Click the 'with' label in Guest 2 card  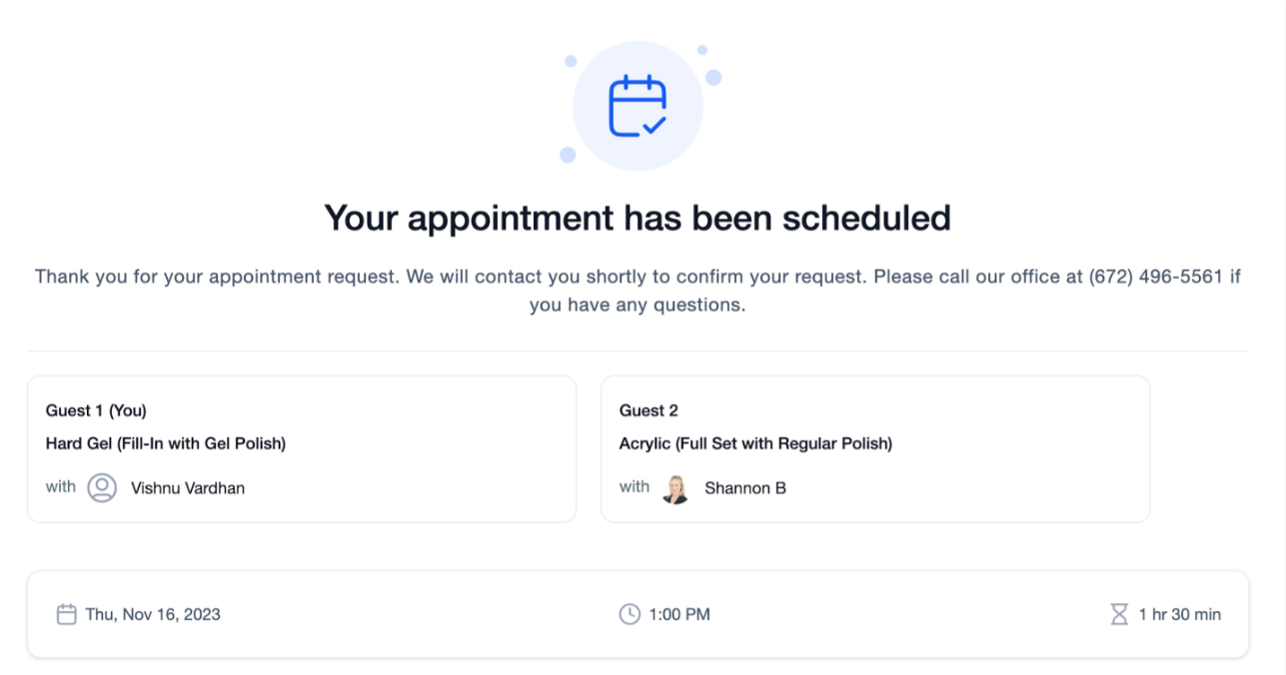pos(635,487)
